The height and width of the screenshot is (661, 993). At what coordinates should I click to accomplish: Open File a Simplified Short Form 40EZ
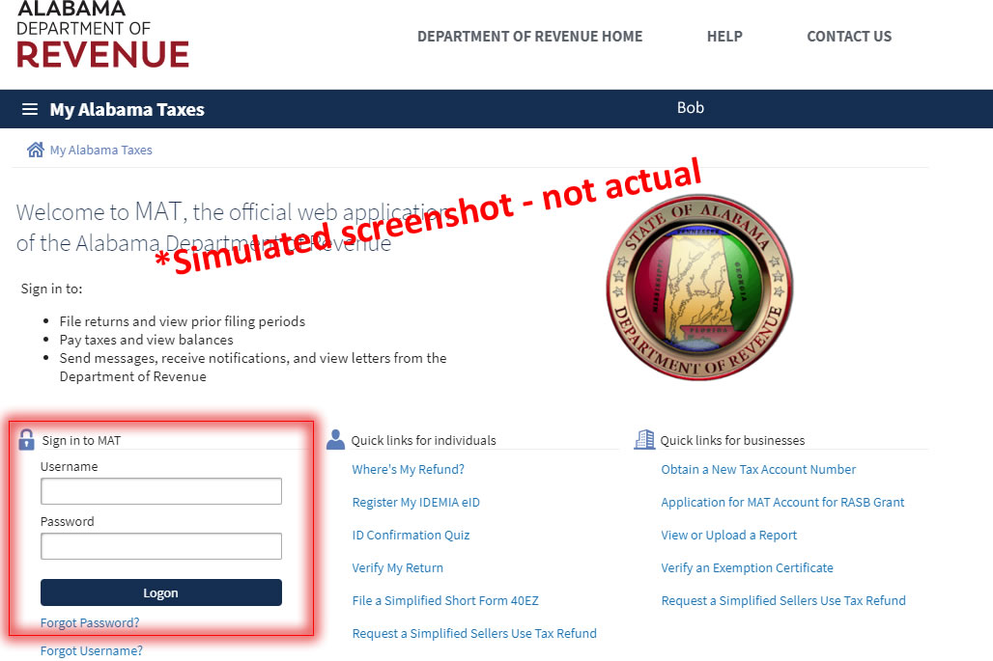click(445, 601)
